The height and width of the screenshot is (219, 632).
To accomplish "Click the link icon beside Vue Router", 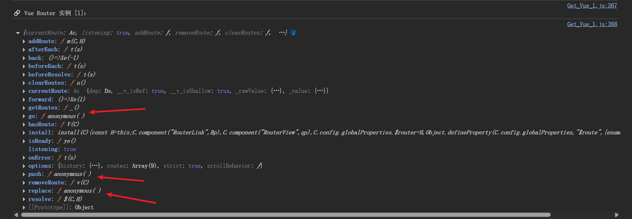I will pos(17,13).
